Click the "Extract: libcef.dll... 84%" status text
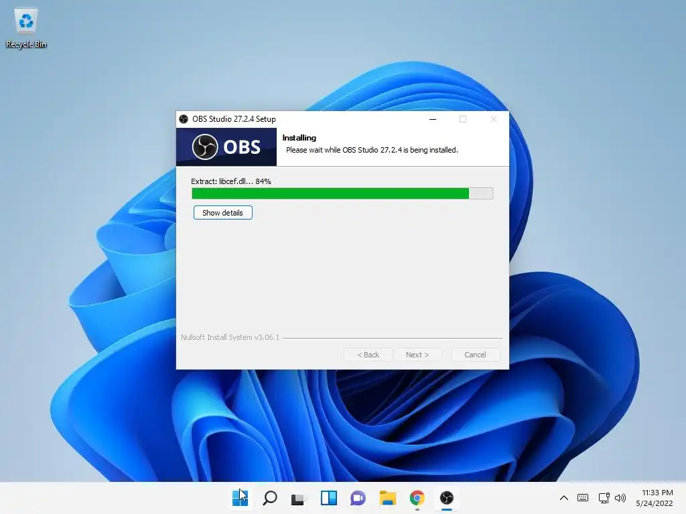This screenshot has height=514, width=686. coord(231,181)
